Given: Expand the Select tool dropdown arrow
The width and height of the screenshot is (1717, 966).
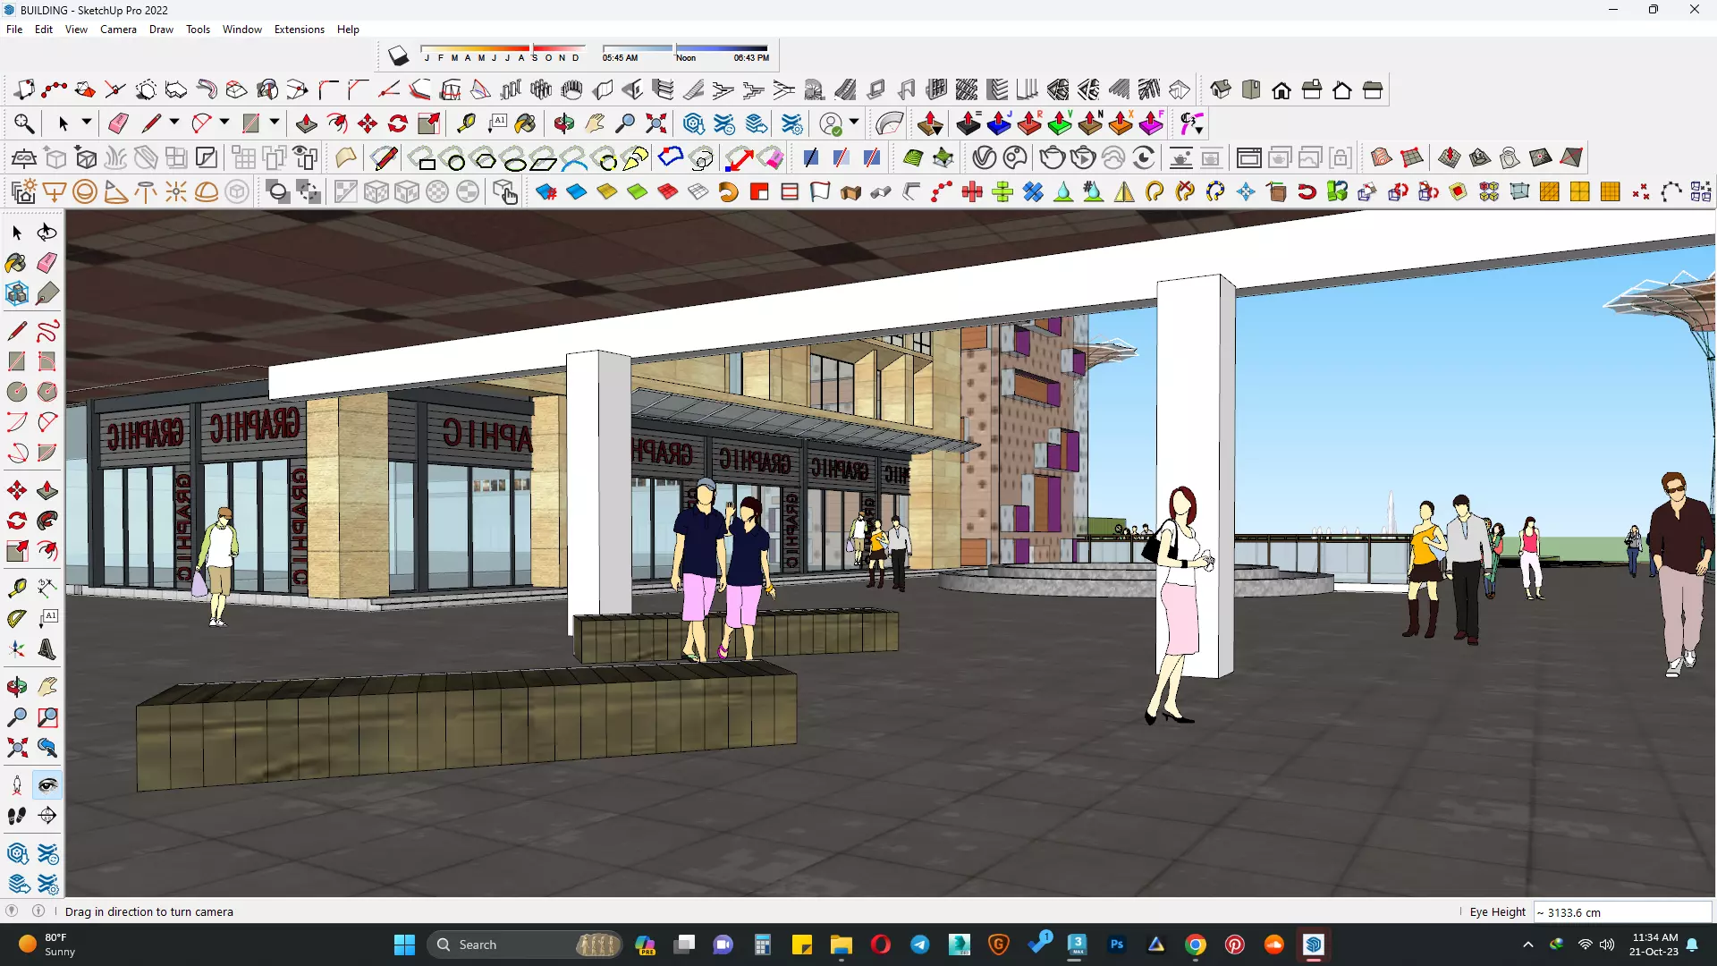Looking at the screenshot, I should 87,123.
